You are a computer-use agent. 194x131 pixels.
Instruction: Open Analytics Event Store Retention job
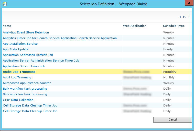(x=26, y=32)
